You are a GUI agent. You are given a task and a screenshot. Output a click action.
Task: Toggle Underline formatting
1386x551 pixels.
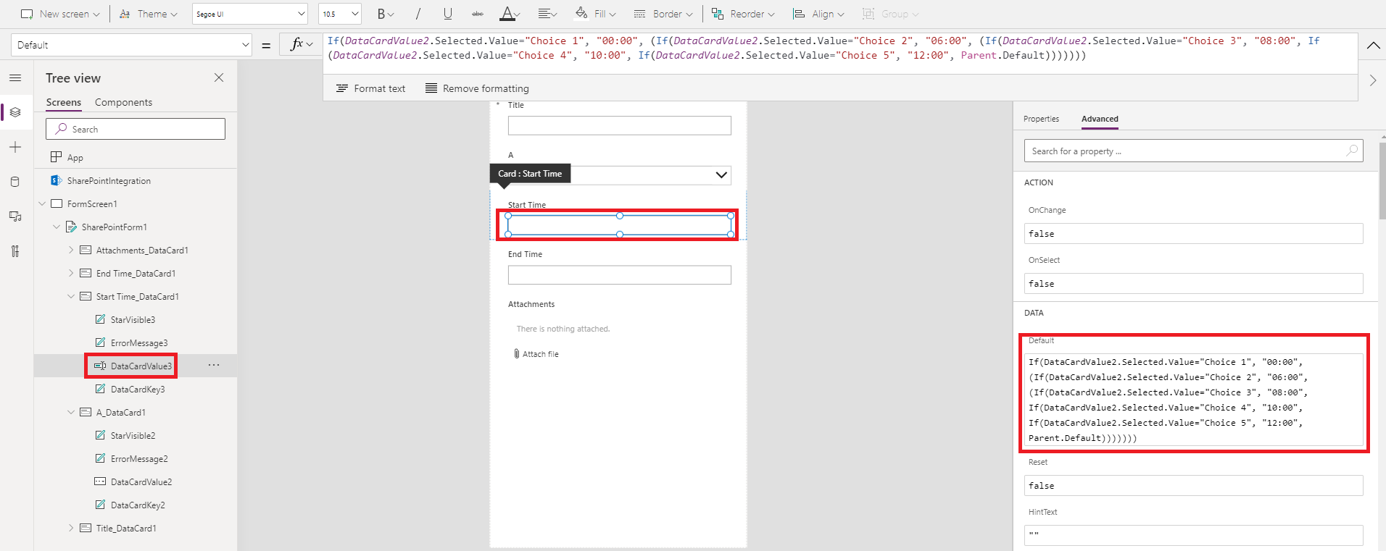coord(448,14)
